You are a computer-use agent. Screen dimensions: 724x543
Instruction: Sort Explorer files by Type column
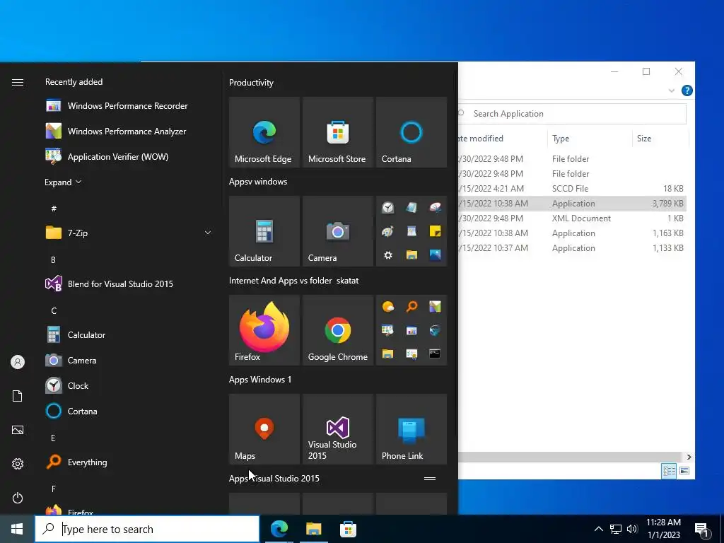[x=589, y=139]
